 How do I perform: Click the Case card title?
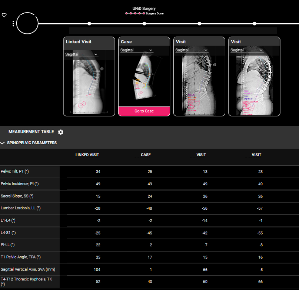click(x=126, y=42)
